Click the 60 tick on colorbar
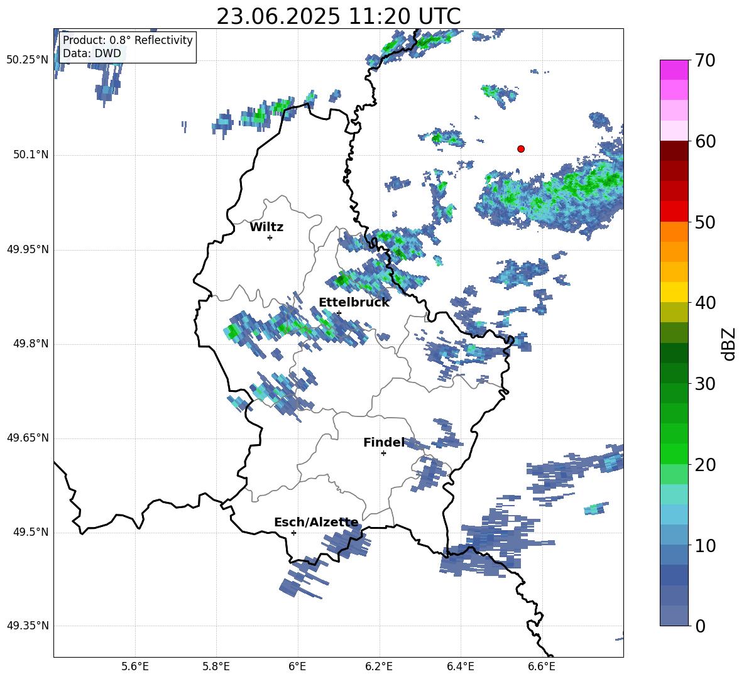 click(705, 141)
